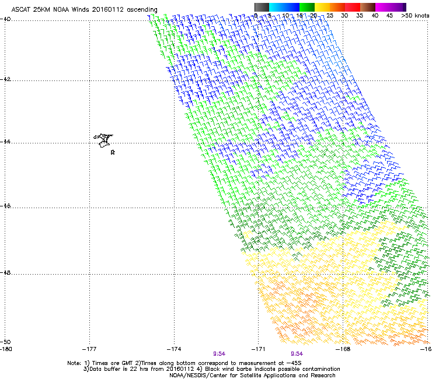This screenshot has height=379, width=432.
Task: Click the -177 longitude axis label
Action: (89, 349)
